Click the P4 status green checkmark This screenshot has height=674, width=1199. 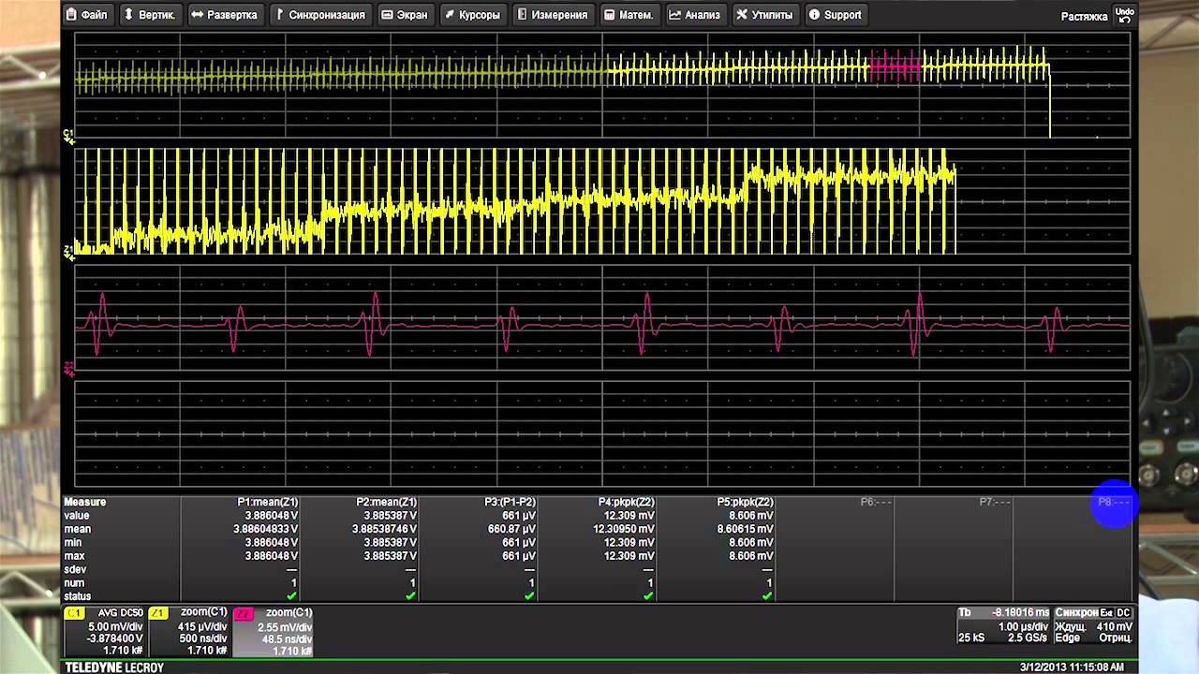[648, 596]
